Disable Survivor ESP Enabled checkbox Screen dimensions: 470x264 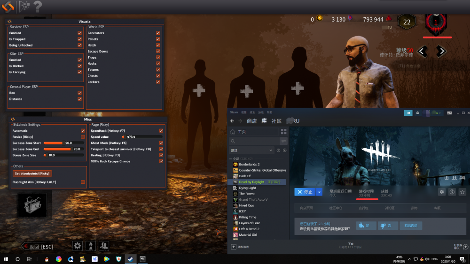(80, 33)
